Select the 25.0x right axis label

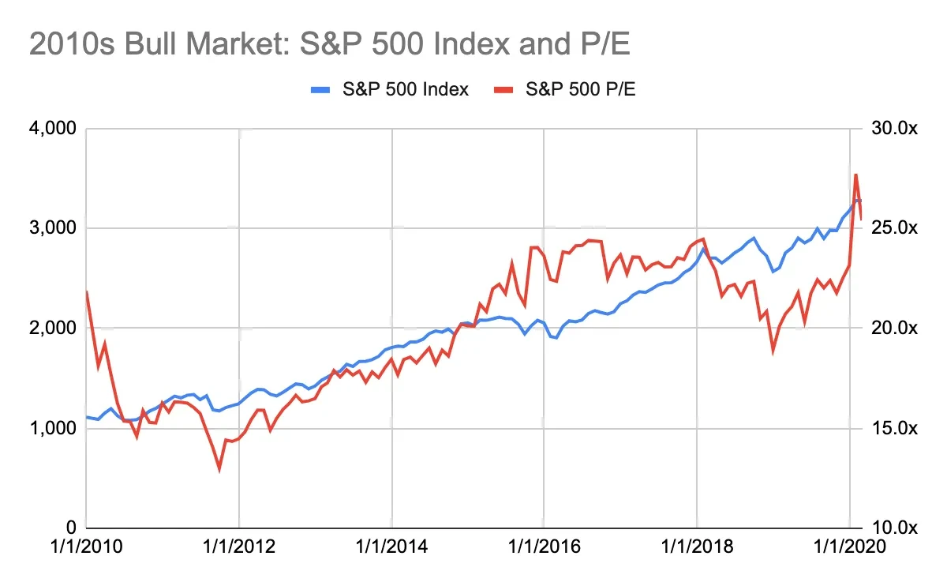tap(894, 228)
